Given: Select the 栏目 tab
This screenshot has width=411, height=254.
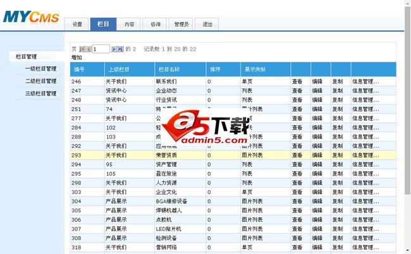Looking at the screenshot, I should click(x=103, y=24).
